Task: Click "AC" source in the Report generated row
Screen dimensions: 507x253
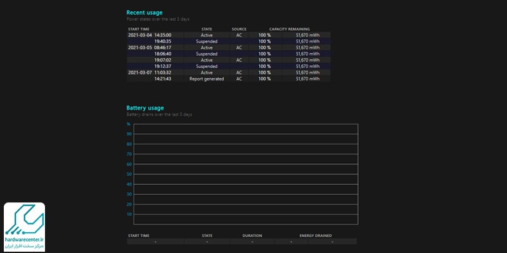Action: 239,78
